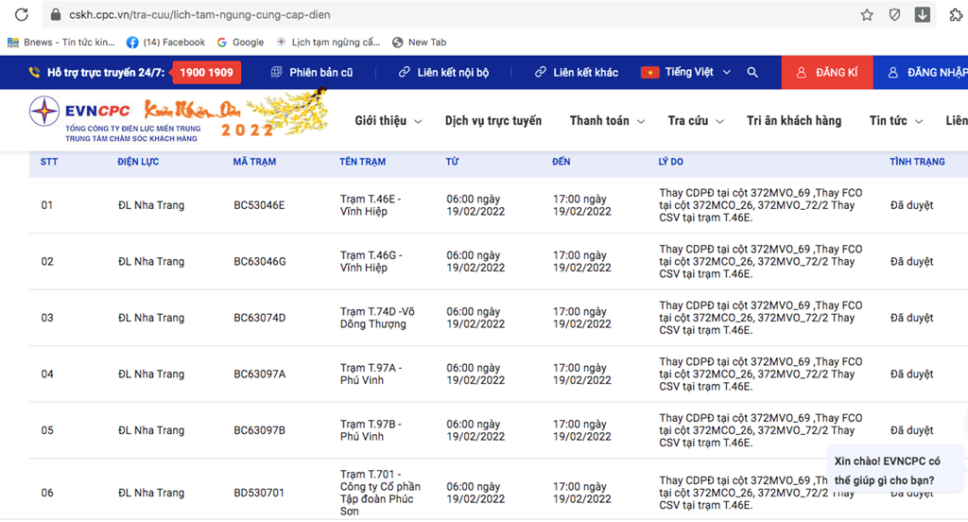Click the browser reload icon

tap(21, 15)
